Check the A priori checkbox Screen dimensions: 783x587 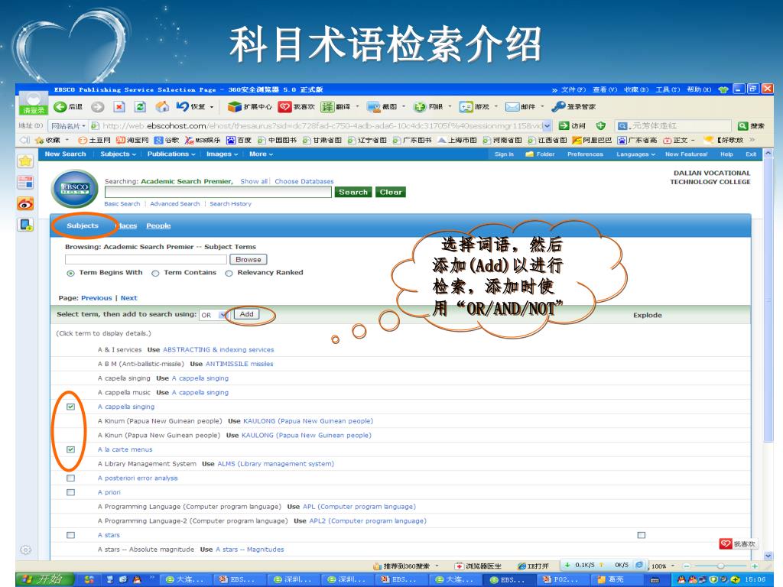pyautogui.click(x=71, y=492)
